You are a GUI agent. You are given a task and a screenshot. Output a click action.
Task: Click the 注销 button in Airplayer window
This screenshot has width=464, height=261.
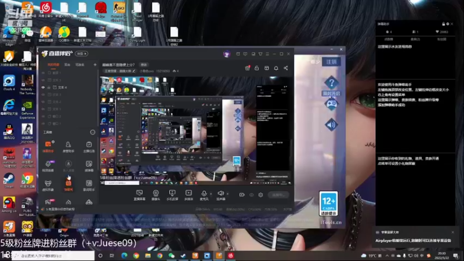pos(331,62)
